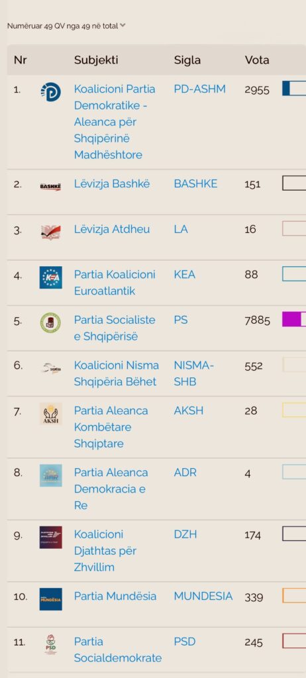Sort by the Subjekti column header
Image resolution: width=306 pixels, height=678 pixels.
tap(96, 60)
